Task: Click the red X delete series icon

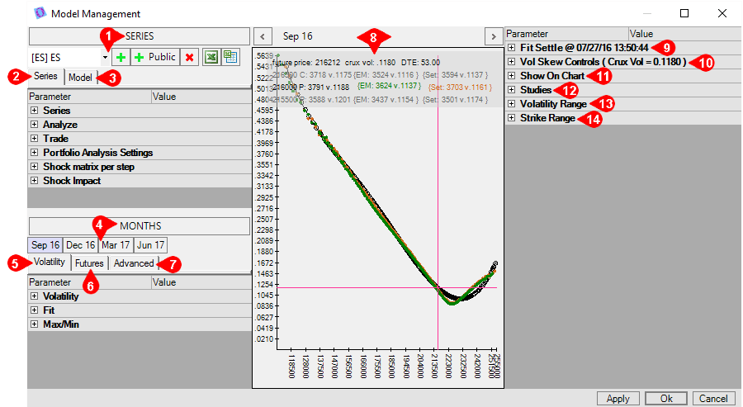Action: coord(190,57)
